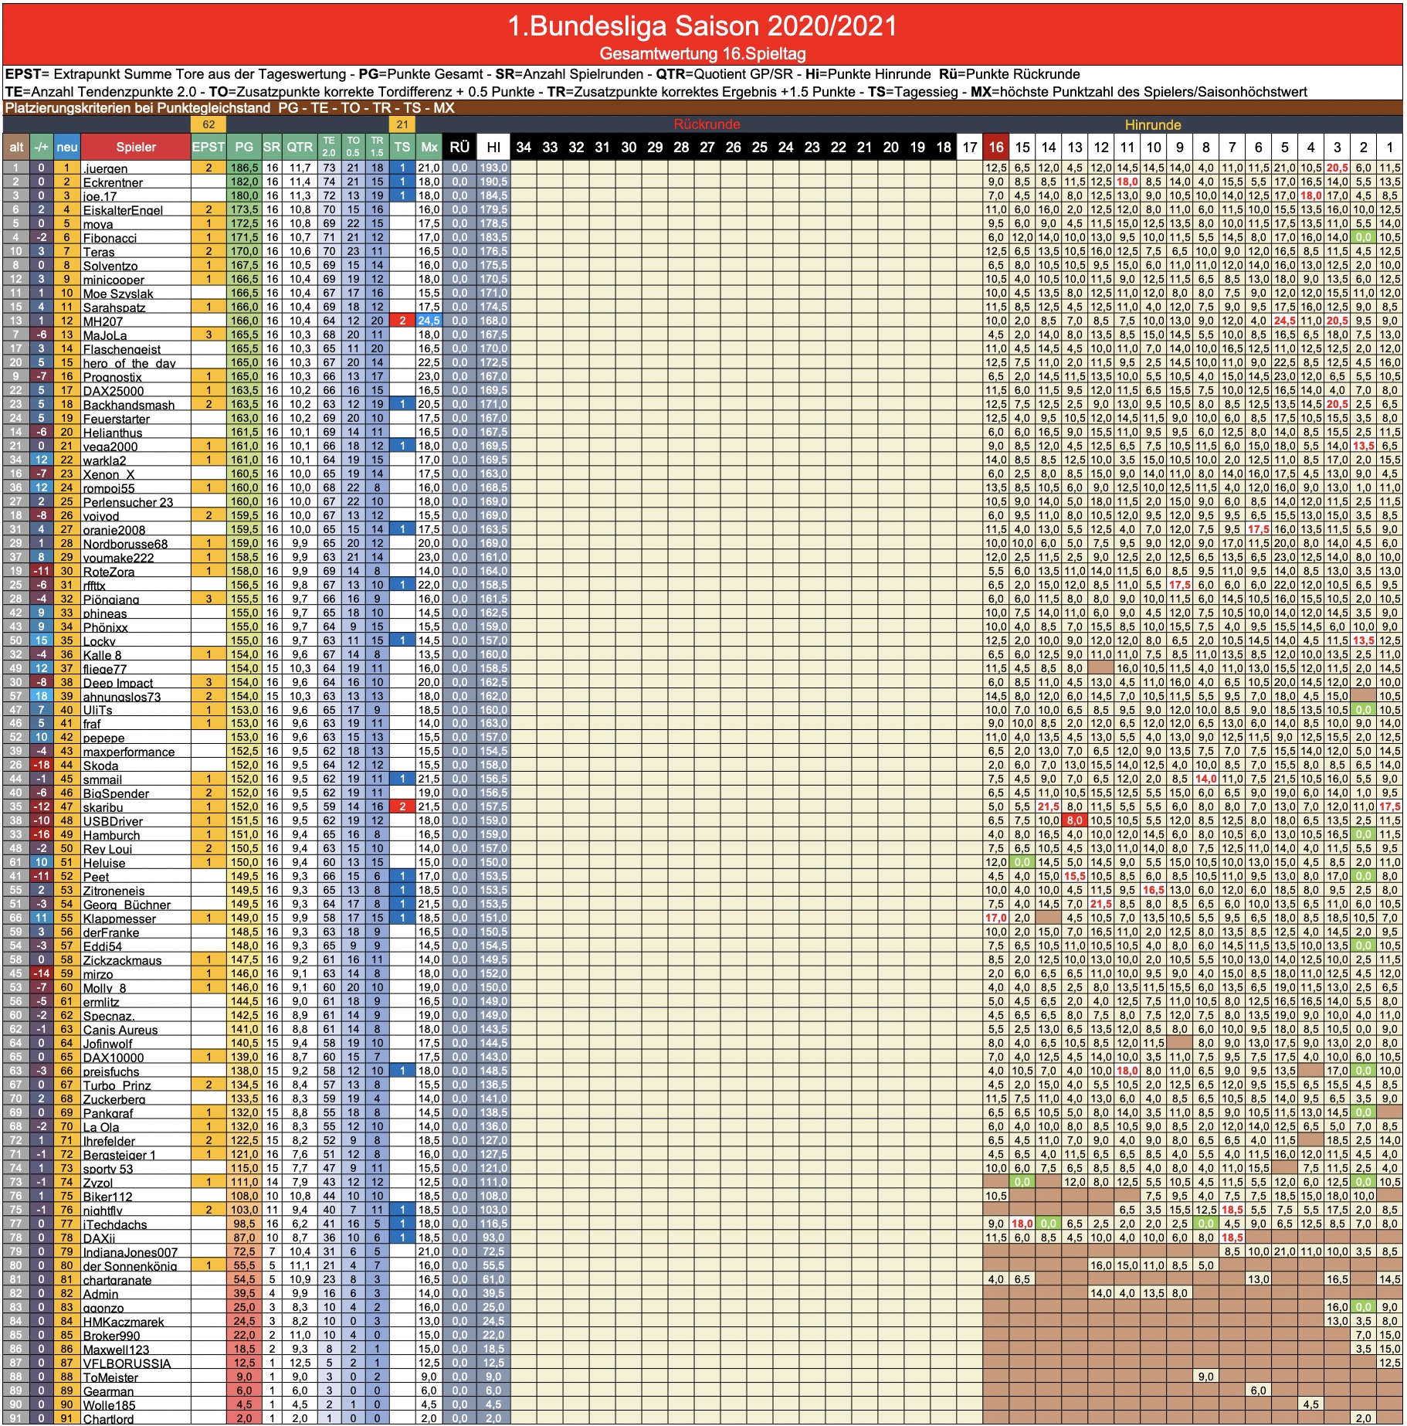Viewport: 1407px width, 1426px height.
Task: Select player name 'Eckrentner'
Action: [113, 182]
